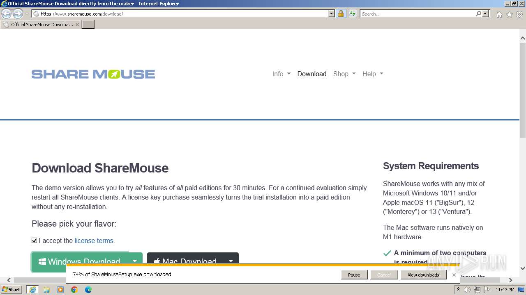This screenshot has width=526, height=295.
Task: Click the Search box
Action: [418, 14]
